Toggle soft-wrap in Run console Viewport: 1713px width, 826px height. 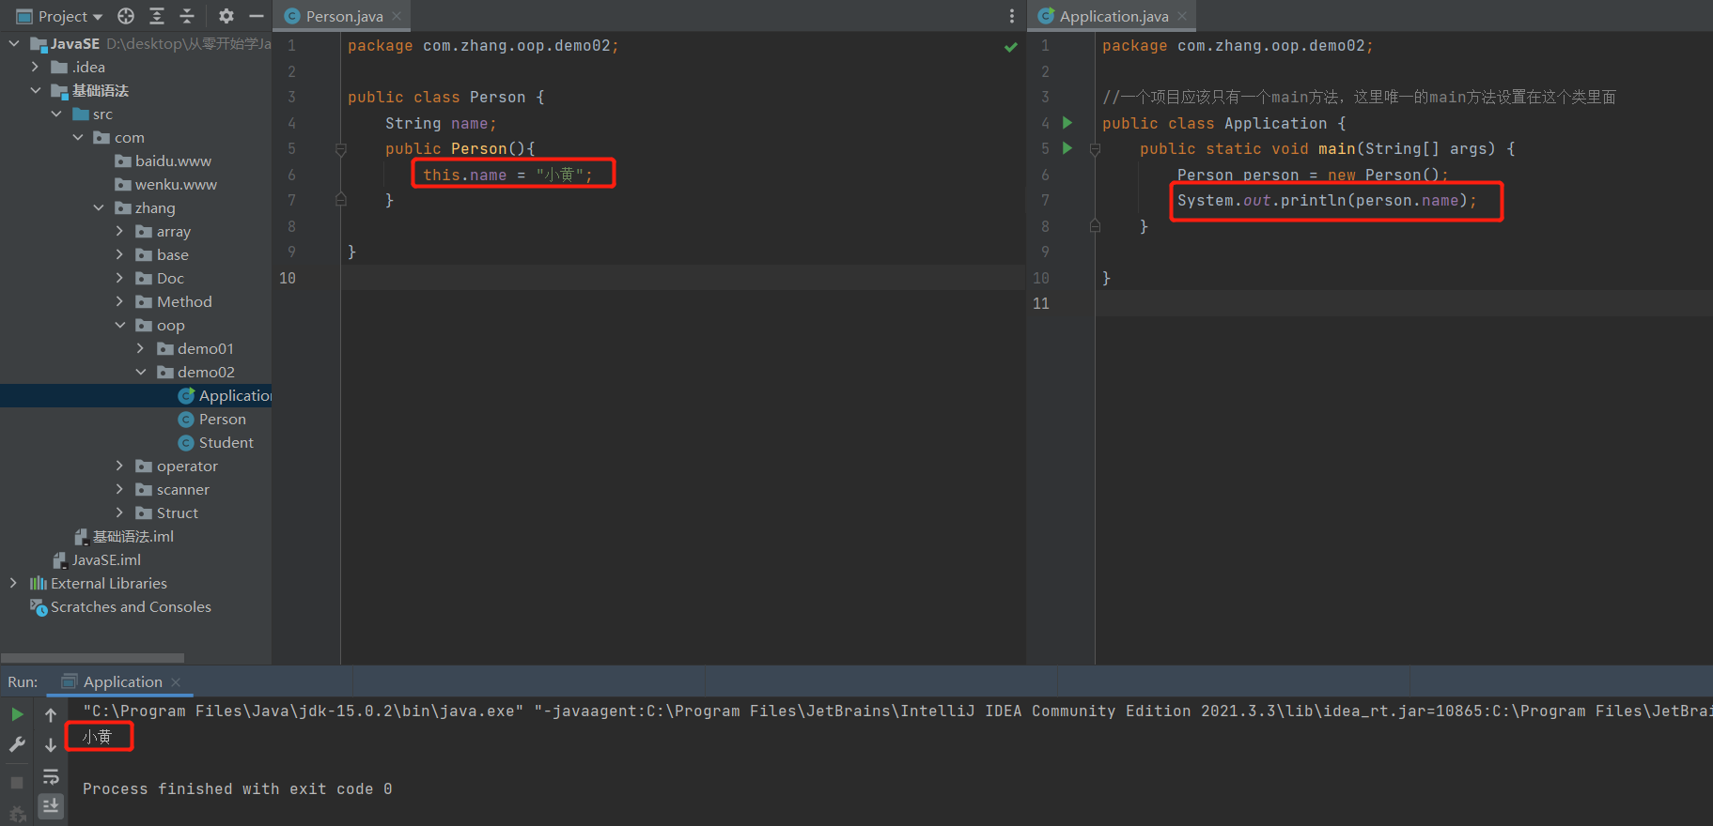(x=51, y=776)
